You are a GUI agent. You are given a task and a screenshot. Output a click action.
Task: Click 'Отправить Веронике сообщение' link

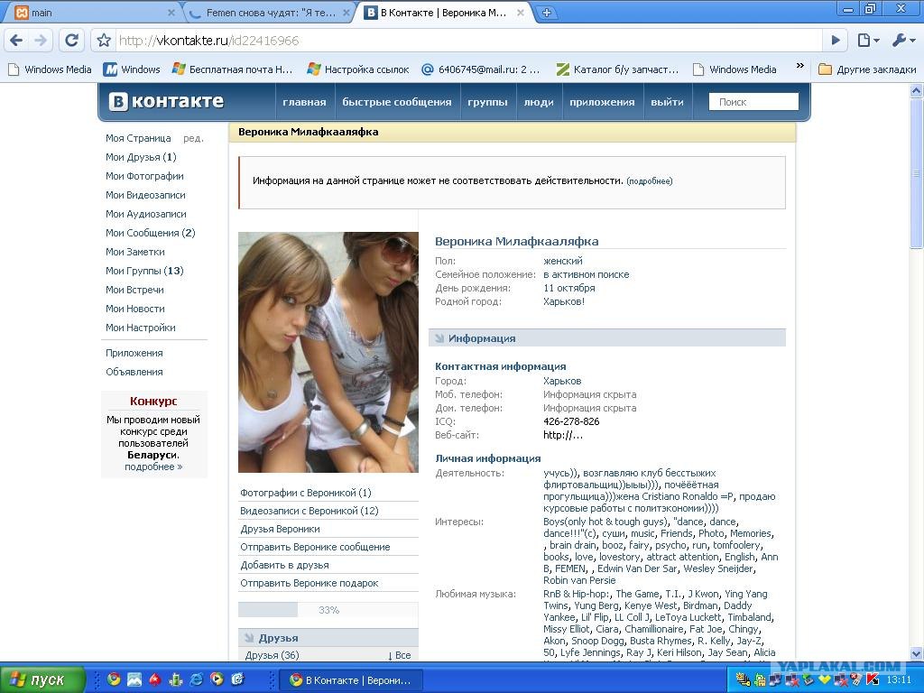[x=315, y=547]
